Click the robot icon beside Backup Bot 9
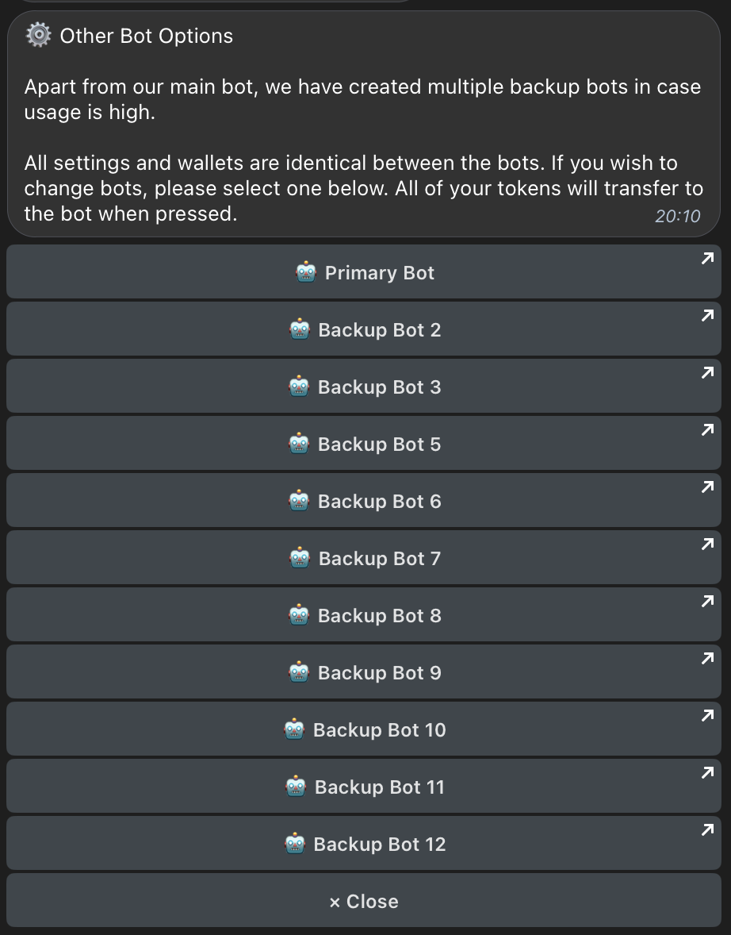Viewport: 731px width, 935px height. [299, 673]
